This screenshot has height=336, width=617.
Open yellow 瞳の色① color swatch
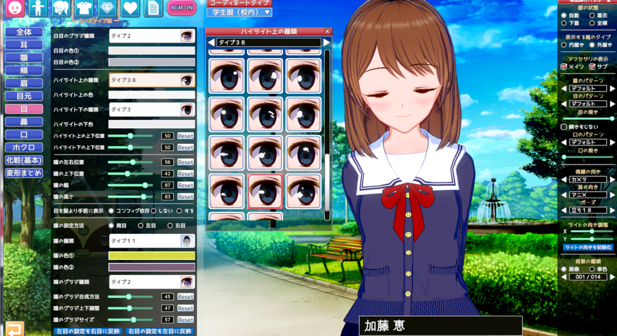152,256
